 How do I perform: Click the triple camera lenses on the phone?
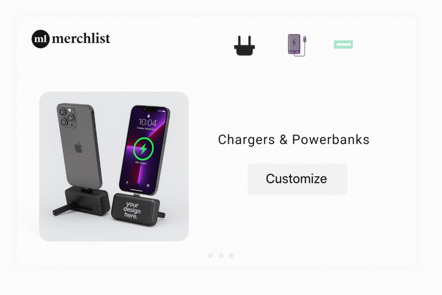(66, 116)
